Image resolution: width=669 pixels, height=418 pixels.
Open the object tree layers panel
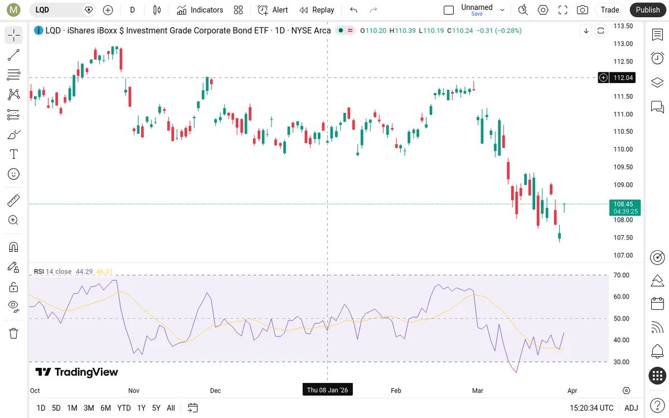[657, 82]
